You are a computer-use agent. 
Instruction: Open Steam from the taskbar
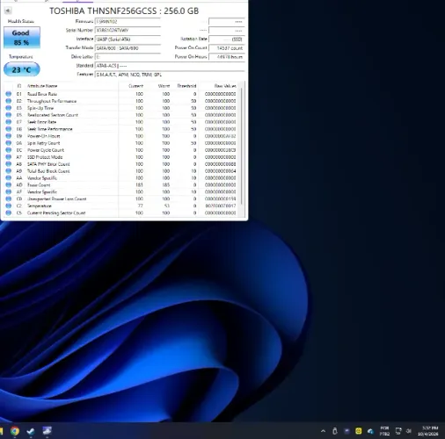pos(31,431)
